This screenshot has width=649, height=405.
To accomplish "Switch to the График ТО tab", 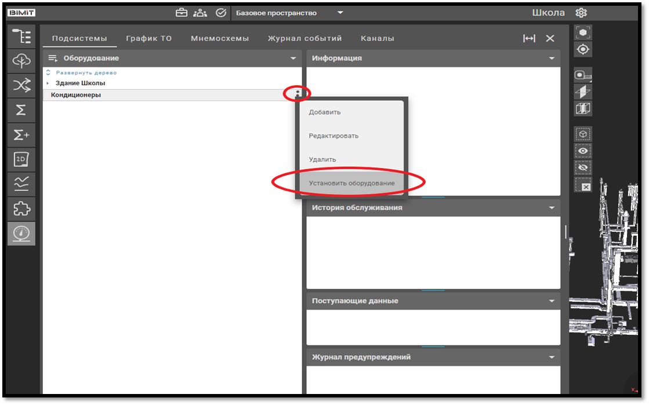I will [x=148, y=38].
